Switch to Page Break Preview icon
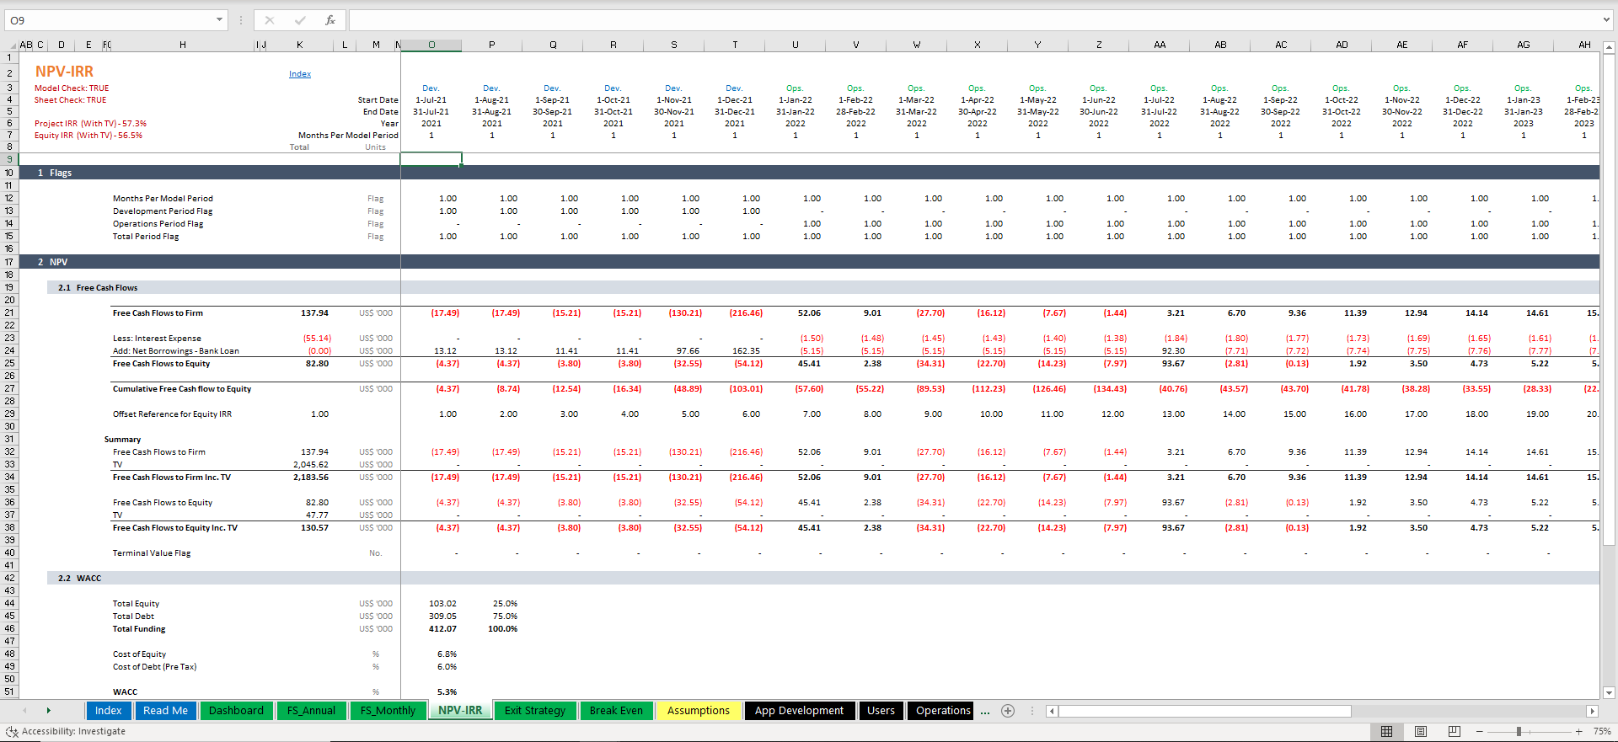The height and width of the screenshot is (742, 1618). (x=1455, y=732)
